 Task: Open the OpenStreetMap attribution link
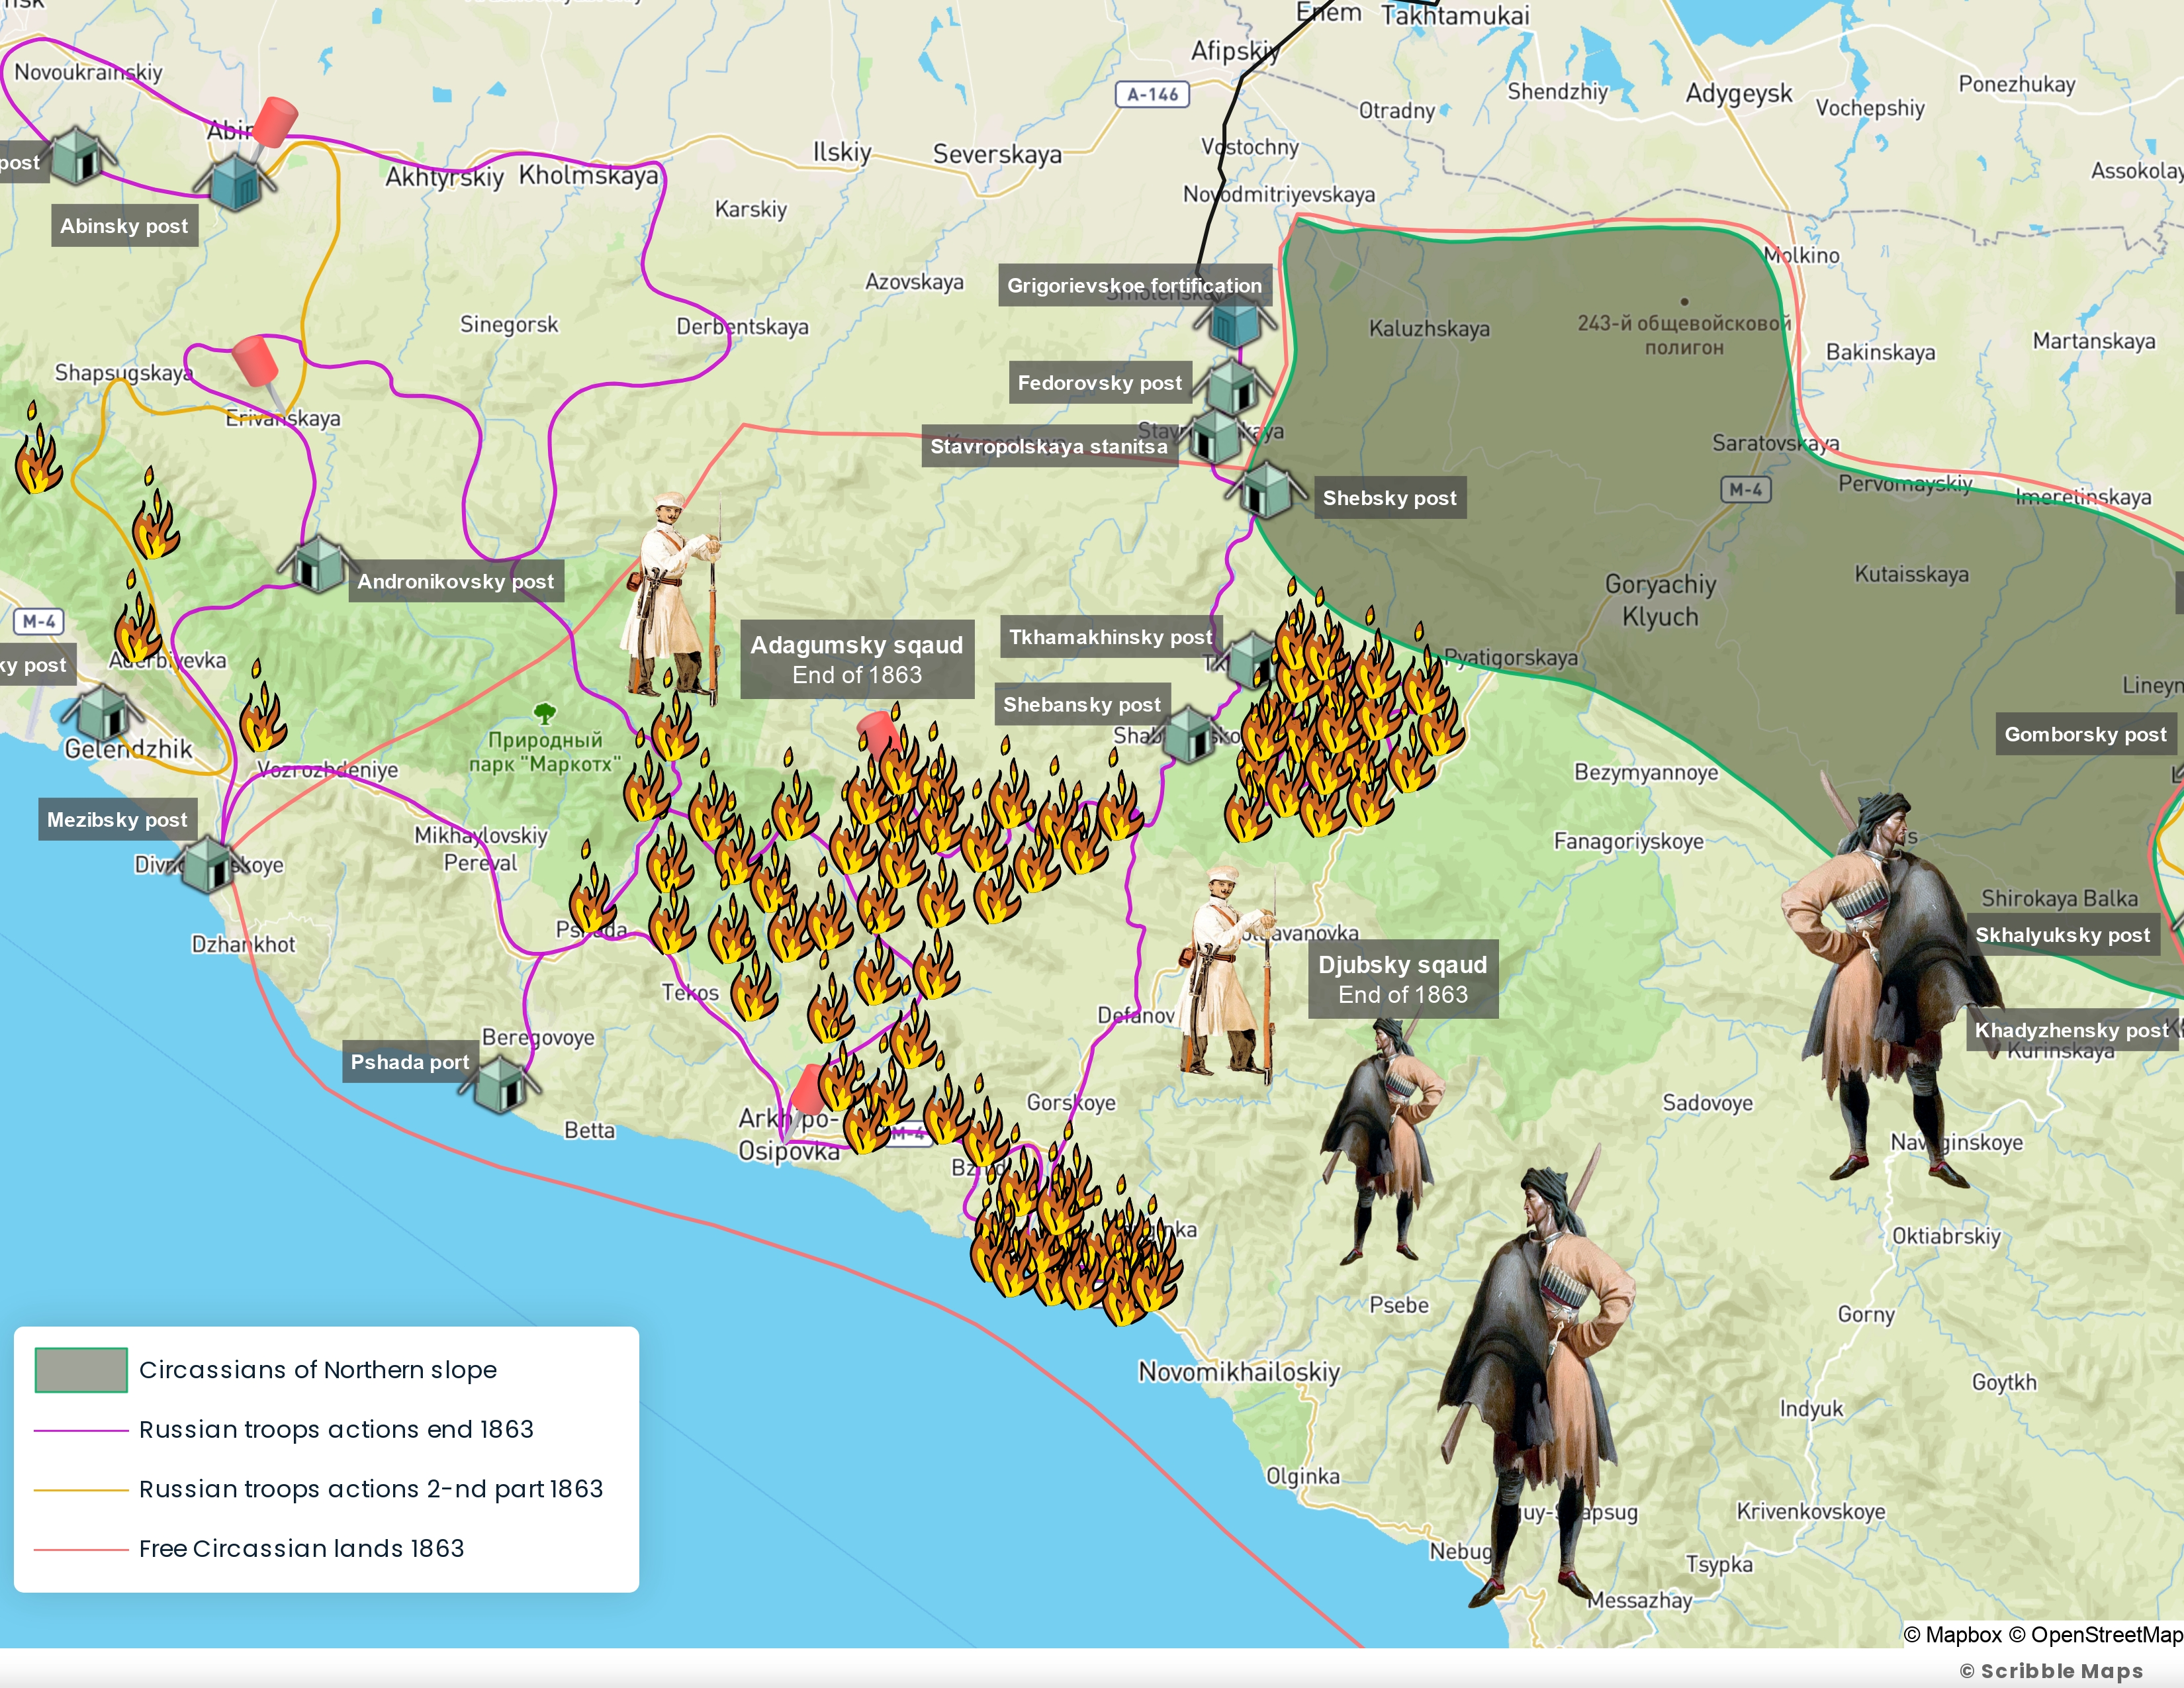tap(2096, 1634)
